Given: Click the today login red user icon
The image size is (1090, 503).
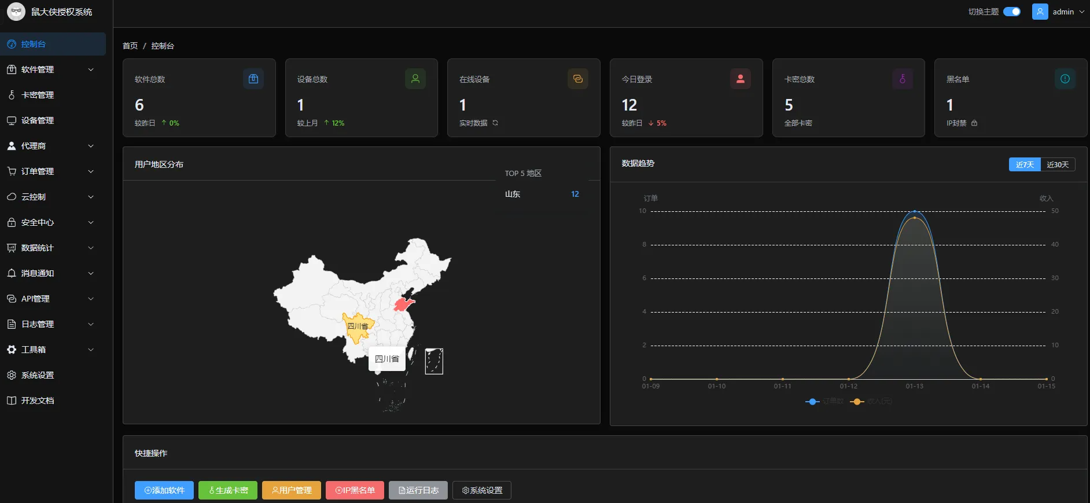Looking at the screenshot, I should point(740,79).
